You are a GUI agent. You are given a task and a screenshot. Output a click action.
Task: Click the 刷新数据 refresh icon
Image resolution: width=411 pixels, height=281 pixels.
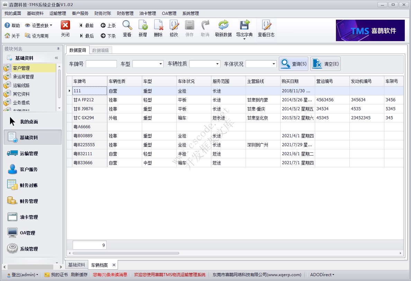(223, 25)
